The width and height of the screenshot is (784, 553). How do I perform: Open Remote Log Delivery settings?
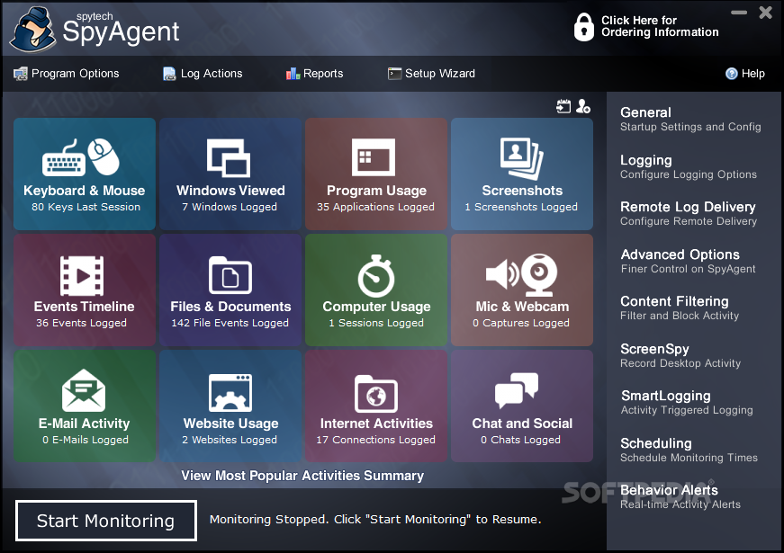pyautogui.click(x=689, y=213)
